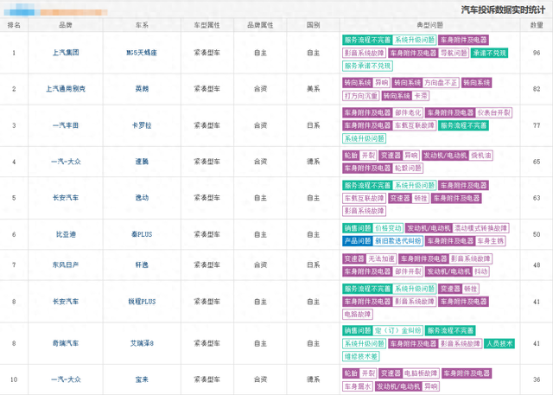Click the 产品问题 tag
The width and height of the screenshot is (553, 395).
(x=358, y=241)
